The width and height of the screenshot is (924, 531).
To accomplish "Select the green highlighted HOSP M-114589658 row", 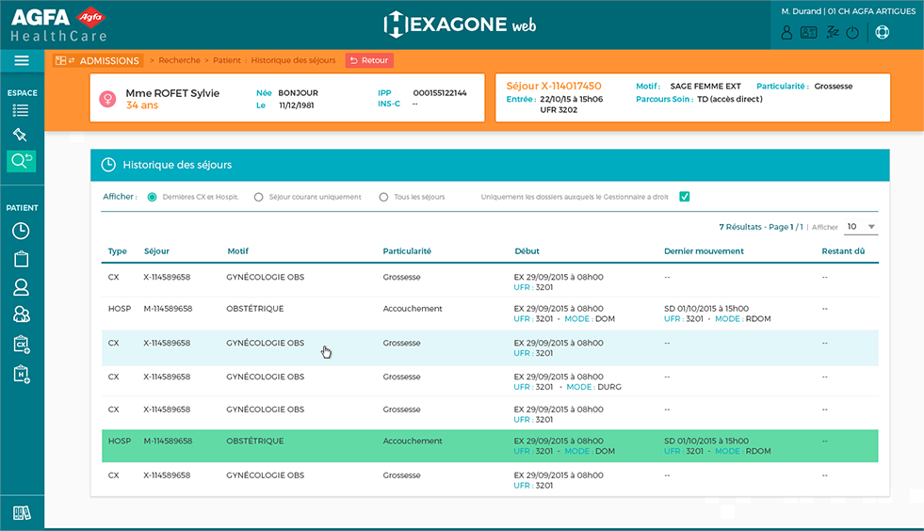I will click(490, 446).
